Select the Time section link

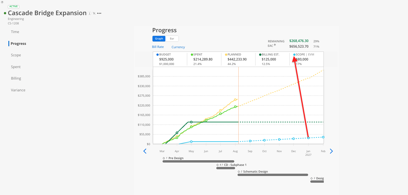pyautogui.click(x=15, y=32)
